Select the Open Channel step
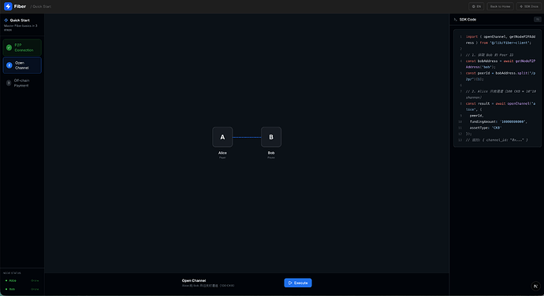 22,65
